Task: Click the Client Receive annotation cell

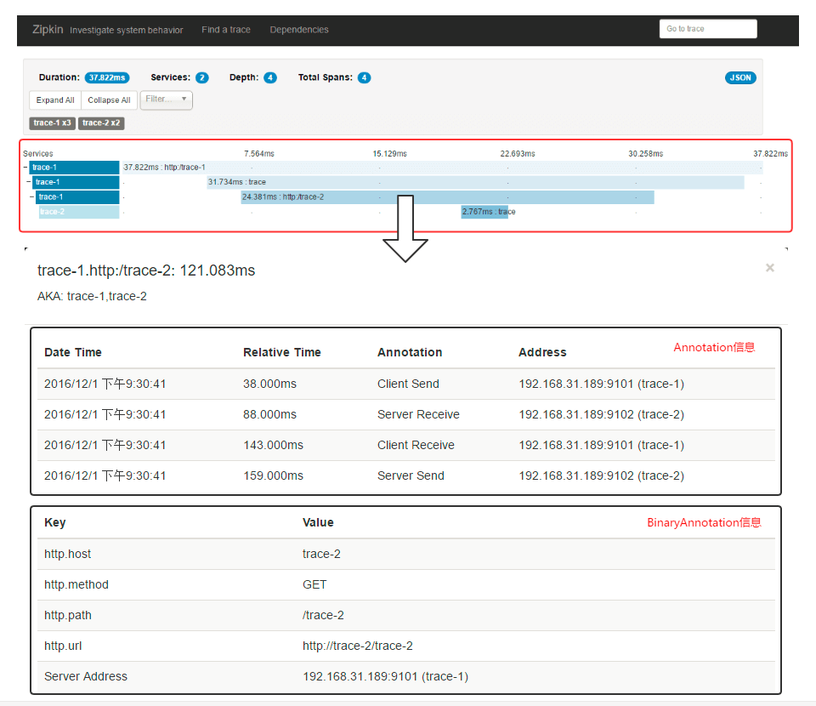Action: [x=416, y=445]
